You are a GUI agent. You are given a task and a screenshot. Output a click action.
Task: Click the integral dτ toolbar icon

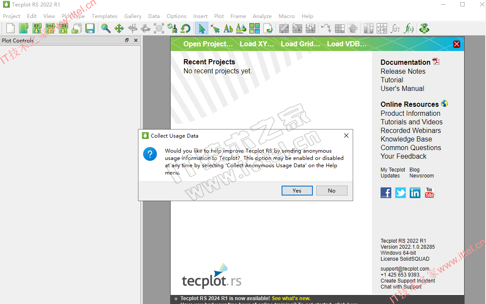click(395, 29)
